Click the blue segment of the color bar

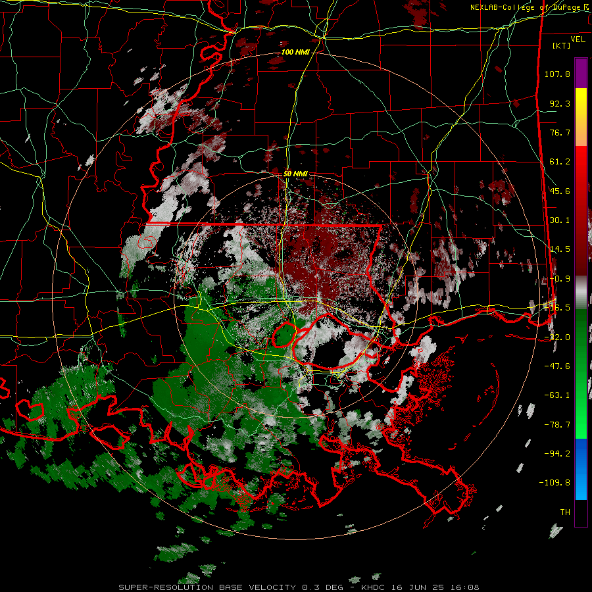[x=581, y=469]
